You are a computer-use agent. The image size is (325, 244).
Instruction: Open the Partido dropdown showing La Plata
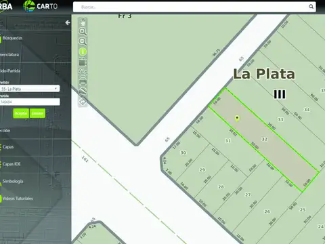coord(30,89)
